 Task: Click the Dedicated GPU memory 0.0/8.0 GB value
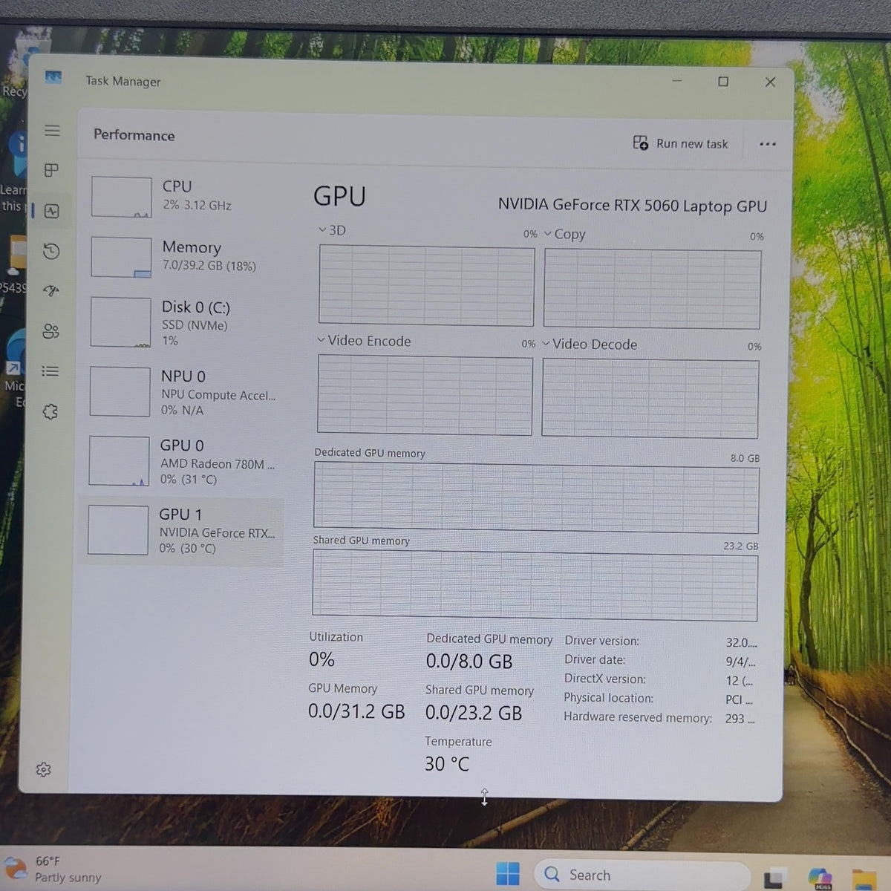tap(469, 661)
